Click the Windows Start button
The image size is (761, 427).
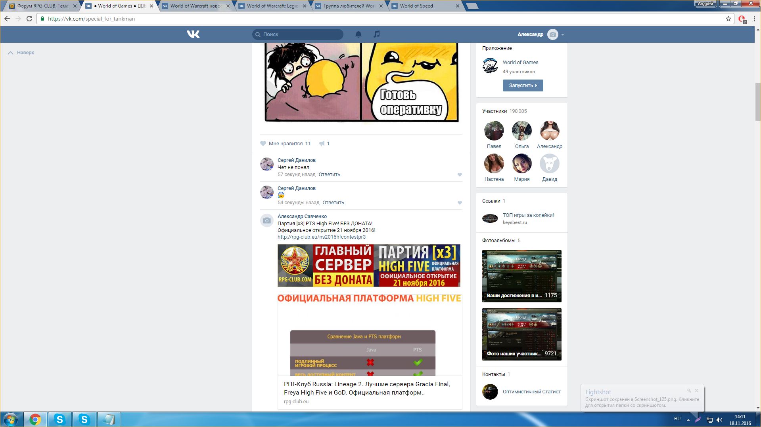(11, 419)
